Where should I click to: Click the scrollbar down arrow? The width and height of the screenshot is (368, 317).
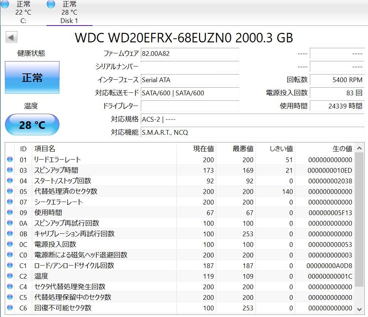[359, 309]
